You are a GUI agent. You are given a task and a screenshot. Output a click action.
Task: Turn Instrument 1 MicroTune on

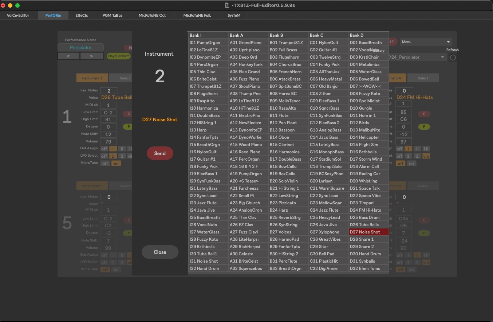117,164
